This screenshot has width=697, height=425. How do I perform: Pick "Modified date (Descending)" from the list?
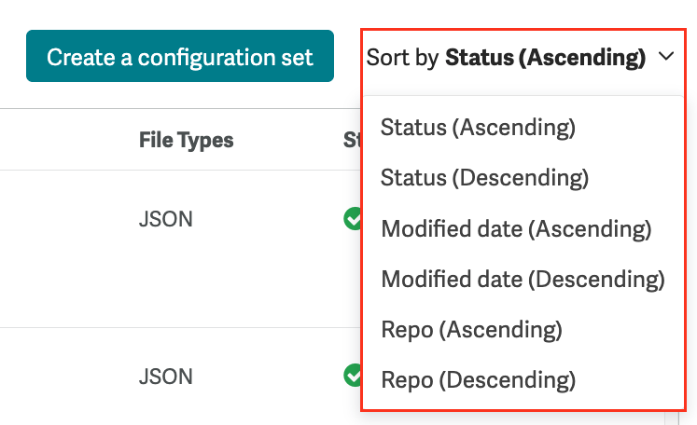(x=523, y=279)
